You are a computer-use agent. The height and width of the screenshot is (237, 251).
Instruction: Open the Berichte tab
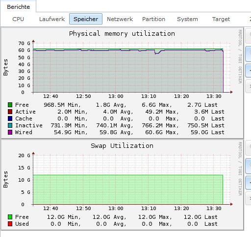click(18, 7)
